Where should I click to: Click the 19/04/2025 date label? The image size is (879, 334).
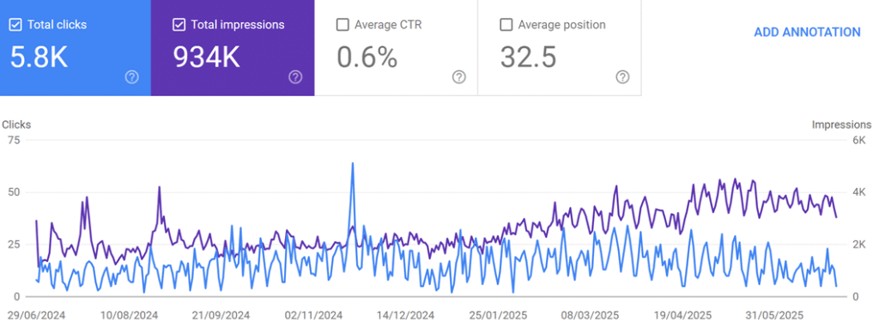point(682,315)
